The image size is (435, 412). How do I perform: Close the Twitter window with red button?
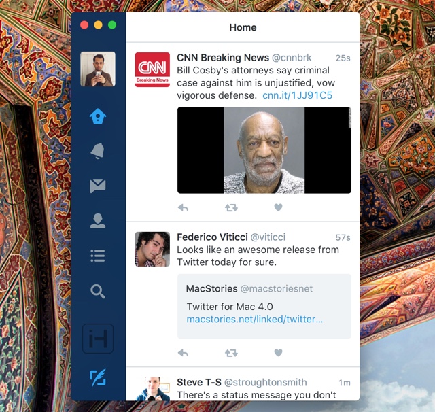coord(84,25)
